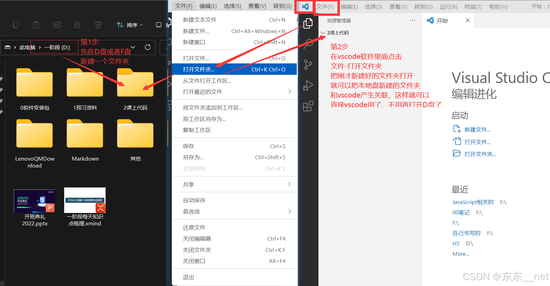This screenshot has height=286, width=550.
Task: Click 还原文件 menu entry
Action: pos(234,227)
